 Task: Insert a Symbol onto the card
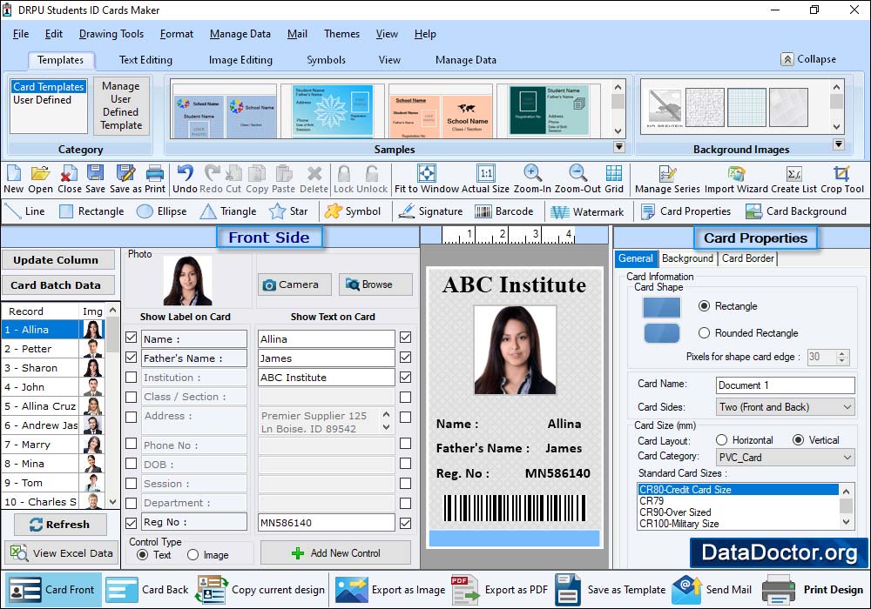[x=353, y=211]
